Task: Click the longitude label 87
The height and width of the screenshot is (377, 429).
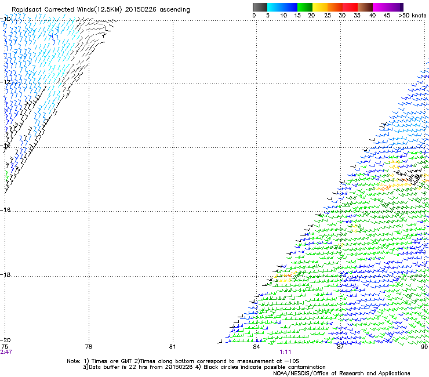Action: pos(340,347)
